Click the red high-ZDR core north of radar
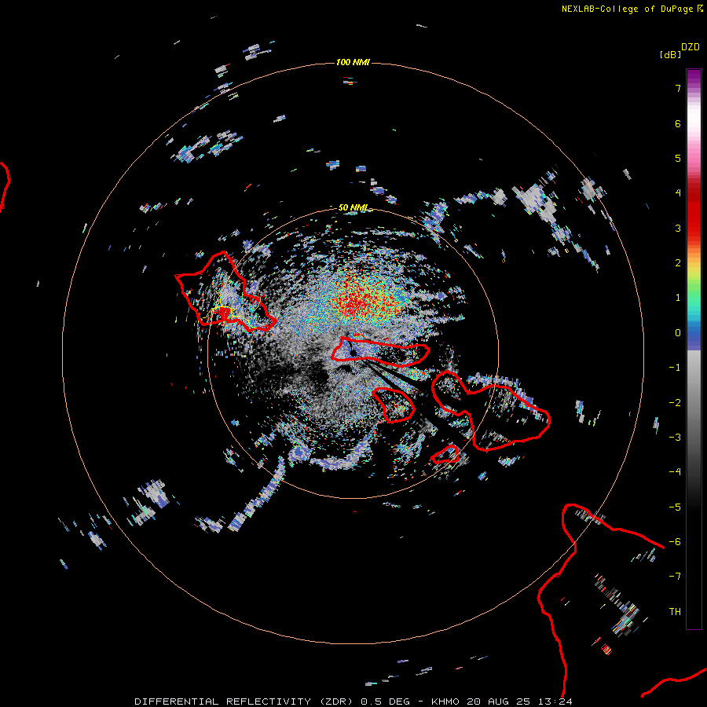This screenshot has width=707, height=707. coord(361,301)
